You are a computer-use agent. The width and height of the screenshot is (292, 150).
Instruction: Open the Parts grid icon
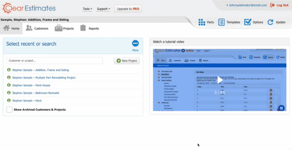point(201,22)
